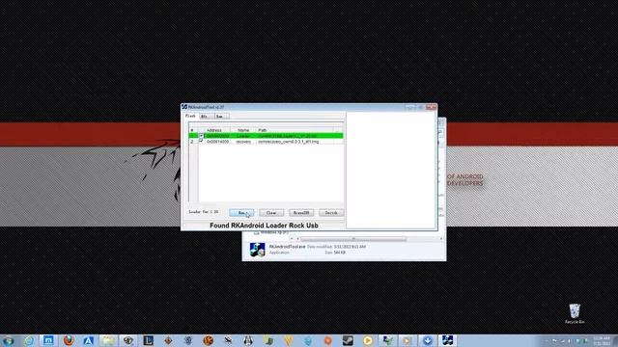The height and width of the screenshot is (347, 618).
Task: Click the last button right of EraseIDB
Action: click(331, 213)
